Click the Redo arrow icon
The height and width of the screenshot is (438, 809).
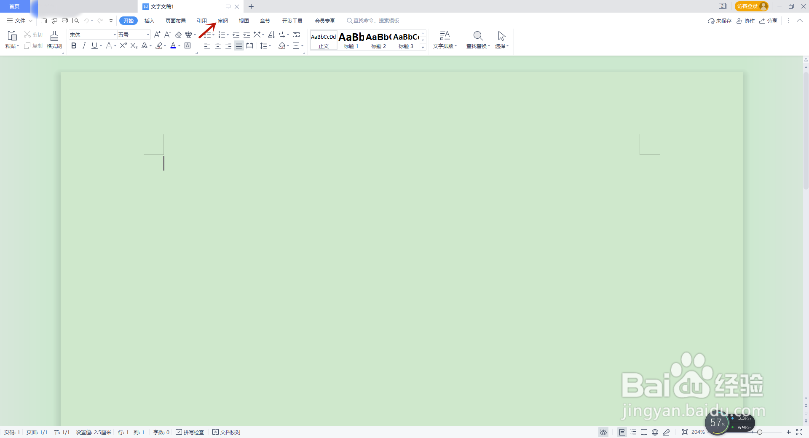(100, 21)
